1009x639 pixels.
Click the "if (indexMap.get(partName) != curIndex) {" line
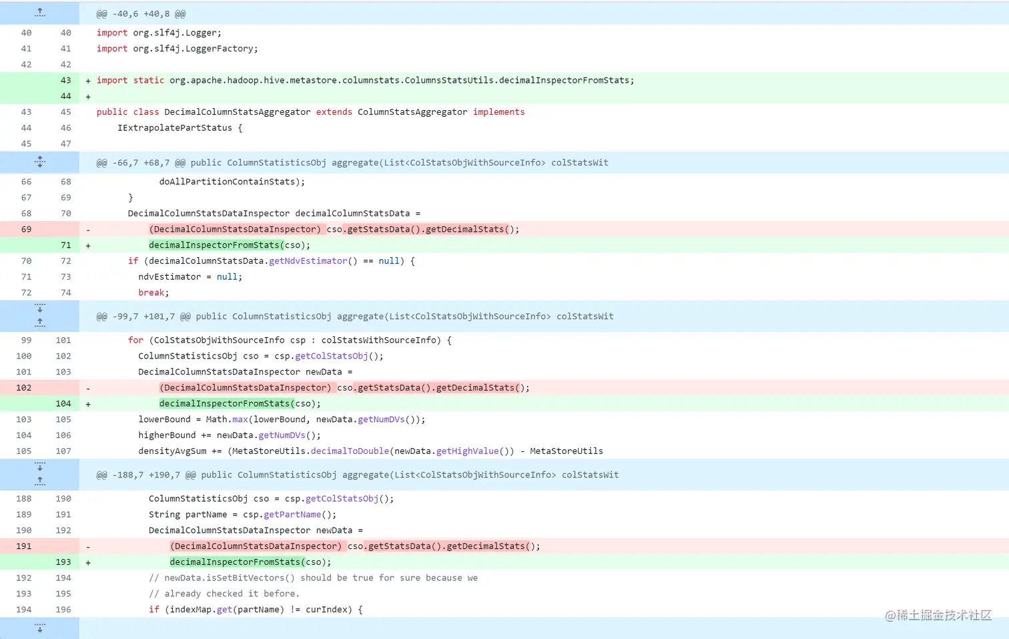click(x=256, y=610)
